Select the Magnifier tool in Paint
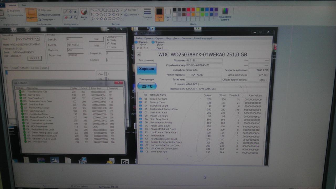The height and width of the screenshot is (189, 336). [75, 18]
